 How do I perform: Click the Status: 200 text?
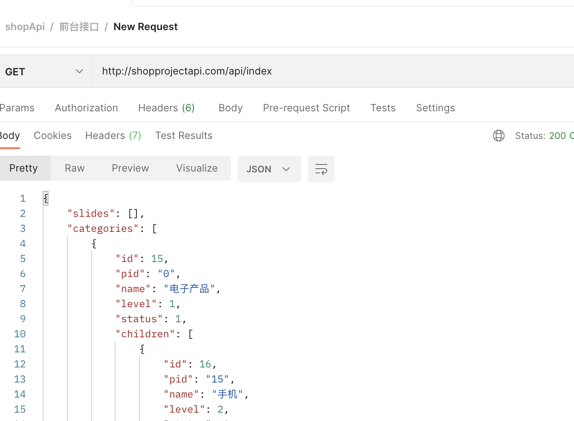click(x=544, y=136)
